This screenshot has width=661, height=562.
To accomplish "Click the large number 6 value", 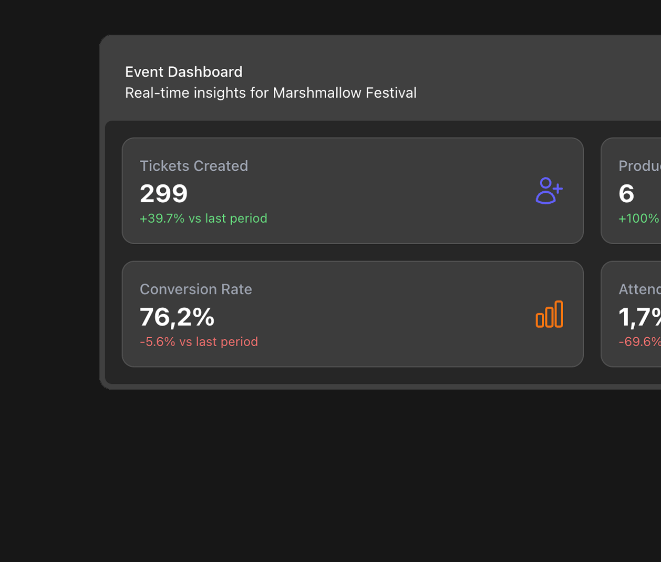I will click(626, 193).
